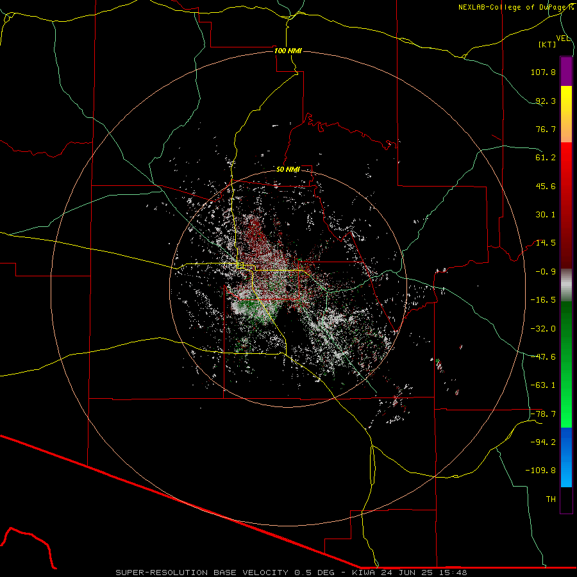Select the 14.5 legend value

[546, 243]
